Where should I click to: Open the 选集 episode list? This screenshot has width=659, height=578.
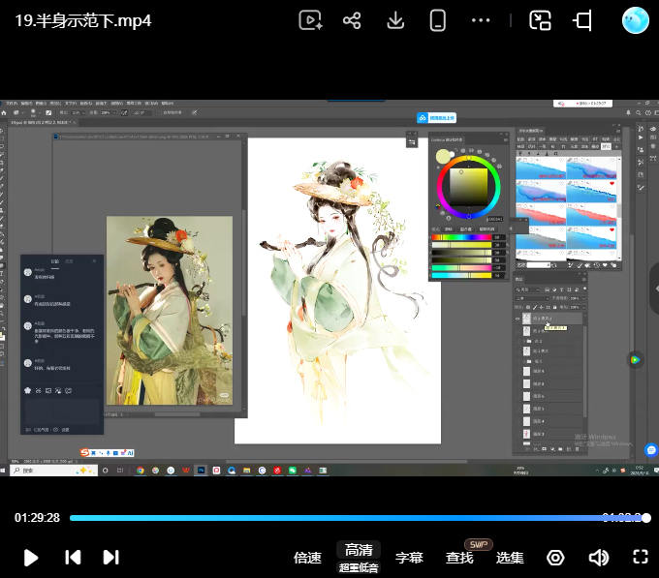click(x=510, y=558)
